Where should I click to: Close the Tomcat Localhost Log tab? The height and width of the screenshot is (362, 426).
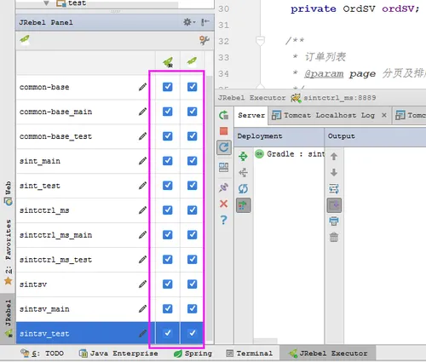[384, 115]
